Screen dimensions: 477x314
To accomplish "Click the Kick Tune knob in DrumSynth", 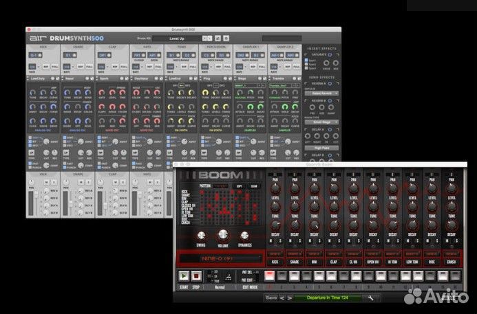I will [32, 93].
